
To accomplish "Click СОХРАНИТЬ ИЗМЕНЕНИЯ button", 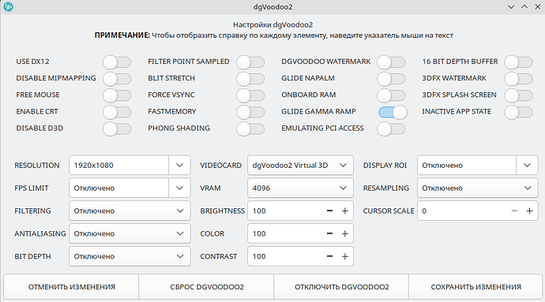I will [475, 287].
